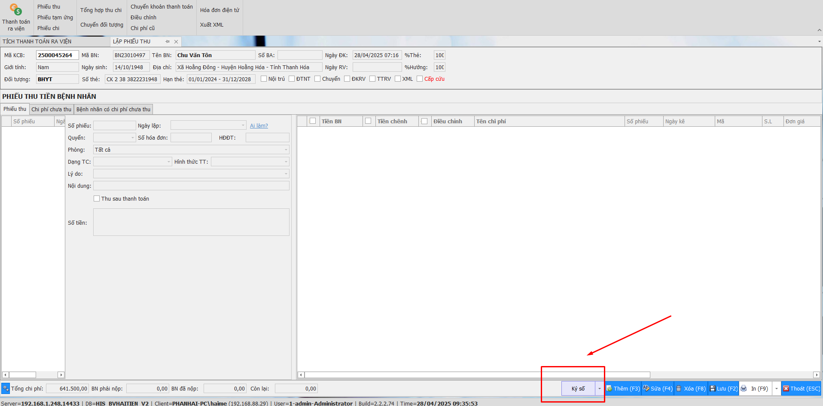Click the cost table horizontal scrollbar
Image resolution: width=823 pixels, height=406 pixels.
click(x=477, y=375)
